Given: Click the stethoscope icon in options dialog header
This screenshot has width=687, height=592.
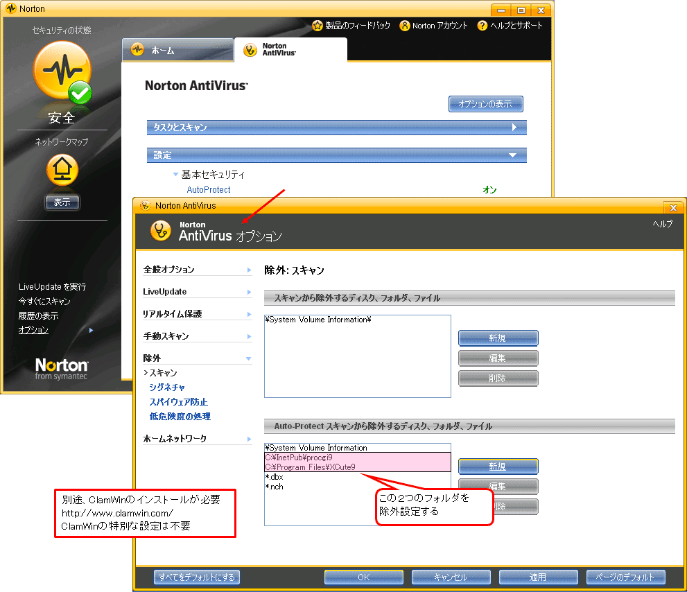Looking at the screenshot, I should pyautogui.click(x=161, y=230).
